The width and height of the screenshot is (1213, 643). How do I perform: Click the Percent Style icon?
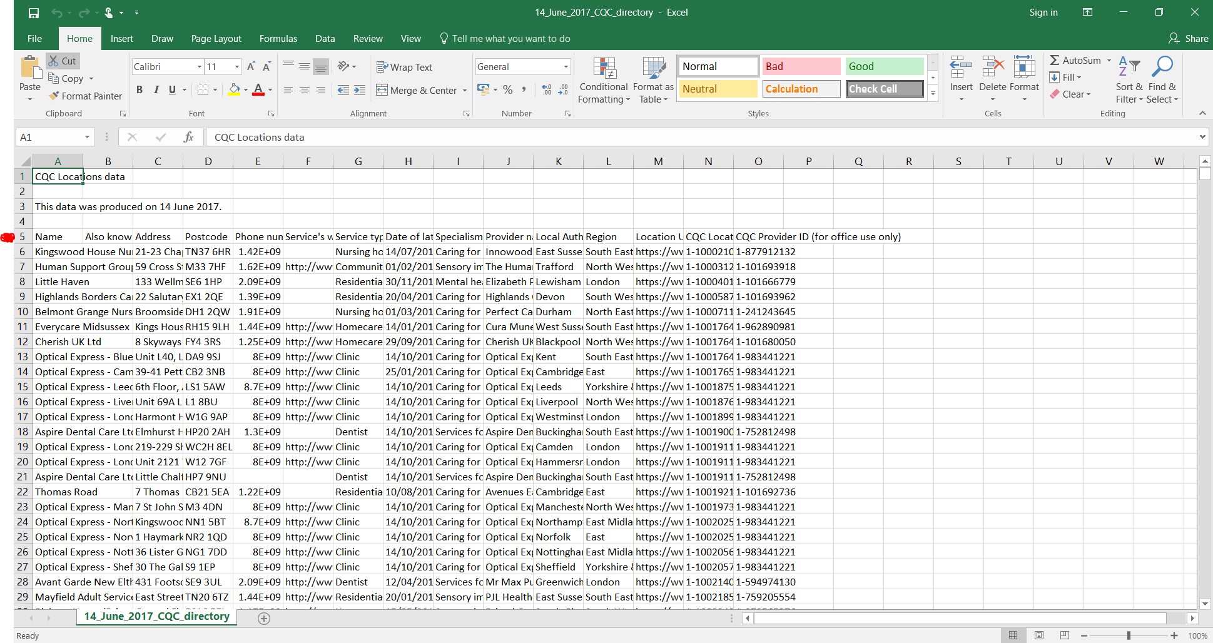507,89
